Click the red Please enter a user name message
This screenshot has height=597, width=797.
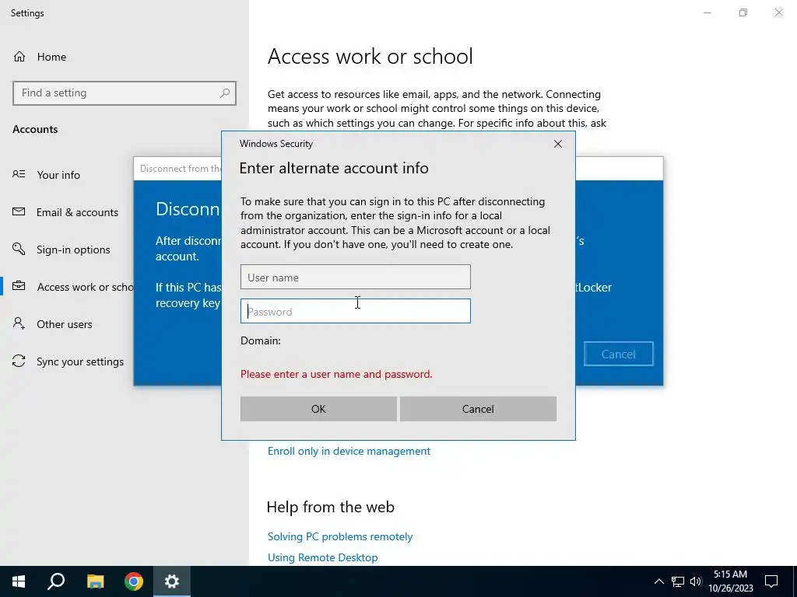[x=336, y=374]
